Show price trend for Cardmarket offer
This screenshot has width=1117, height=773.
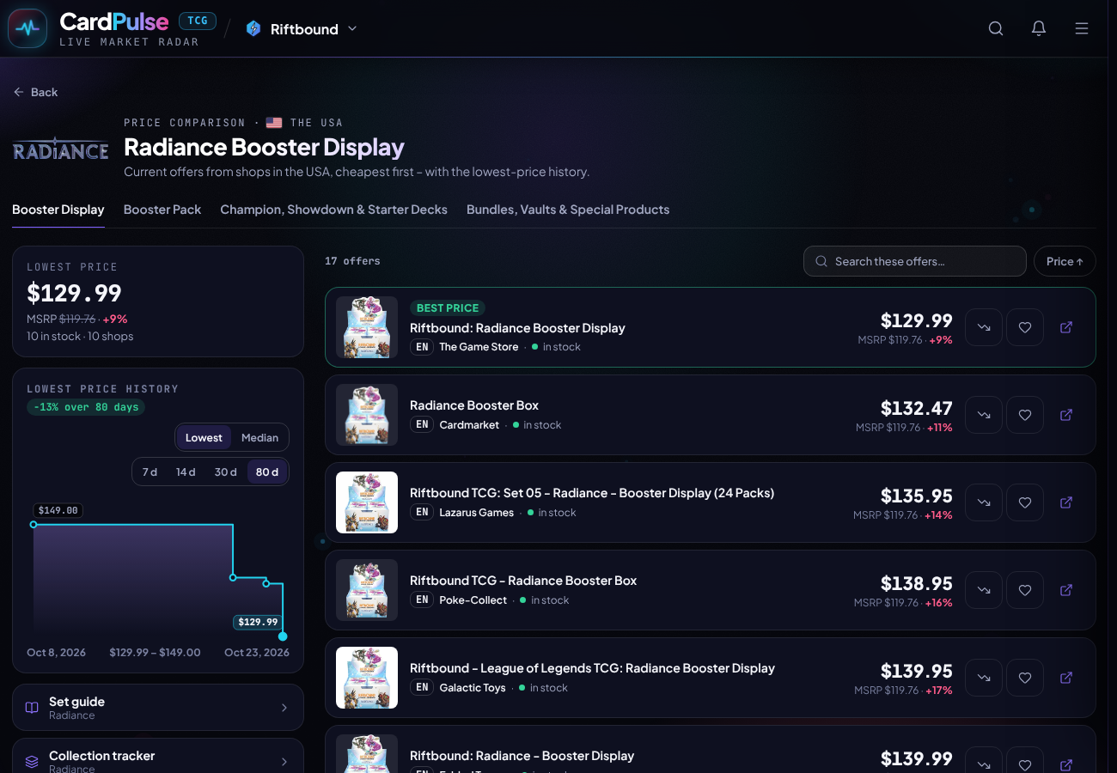tap(984, 415)
